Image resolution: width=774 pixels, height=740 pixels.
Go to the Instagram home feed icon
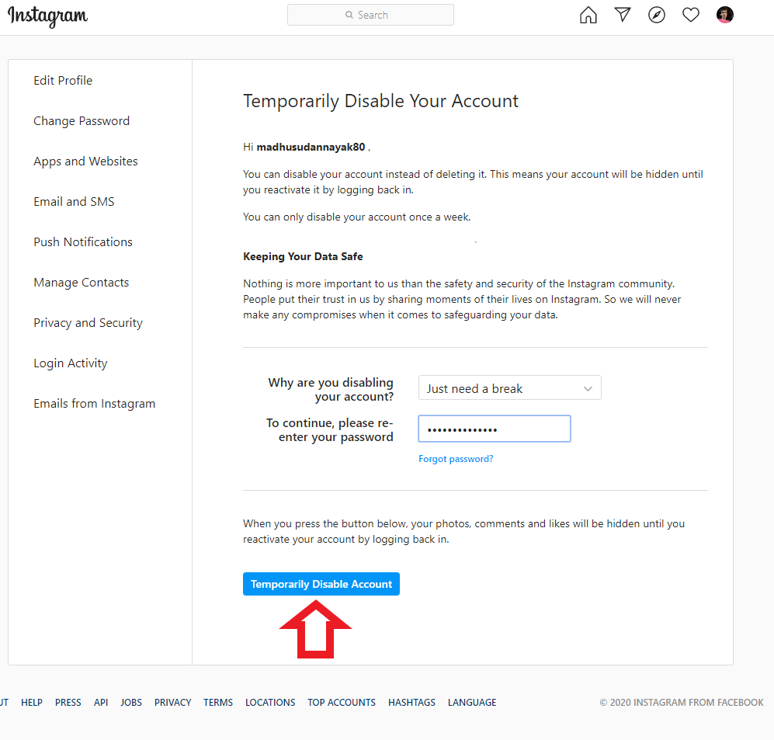(x=588, y=15)
